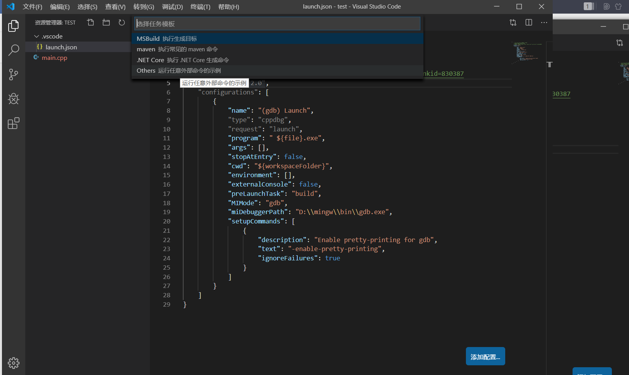Viewport: 629px width, 375px height.
Task: Open the Extensions view icon
Action: click(14, 123)
